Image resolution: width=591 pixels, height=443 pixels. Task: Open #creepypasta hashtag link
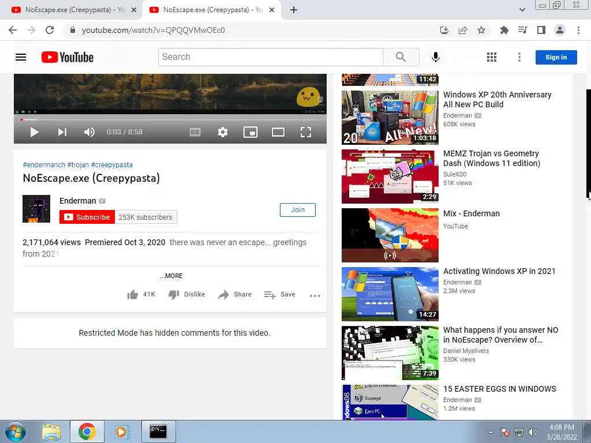pos(111,164)
